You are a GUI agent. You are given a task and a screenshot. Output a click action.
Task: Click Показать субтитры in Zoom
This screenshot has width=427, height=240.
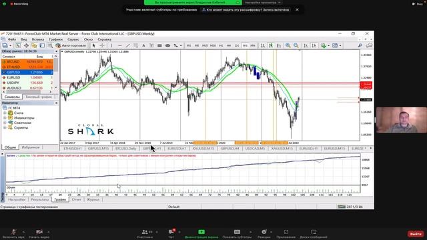pos(237,234)
